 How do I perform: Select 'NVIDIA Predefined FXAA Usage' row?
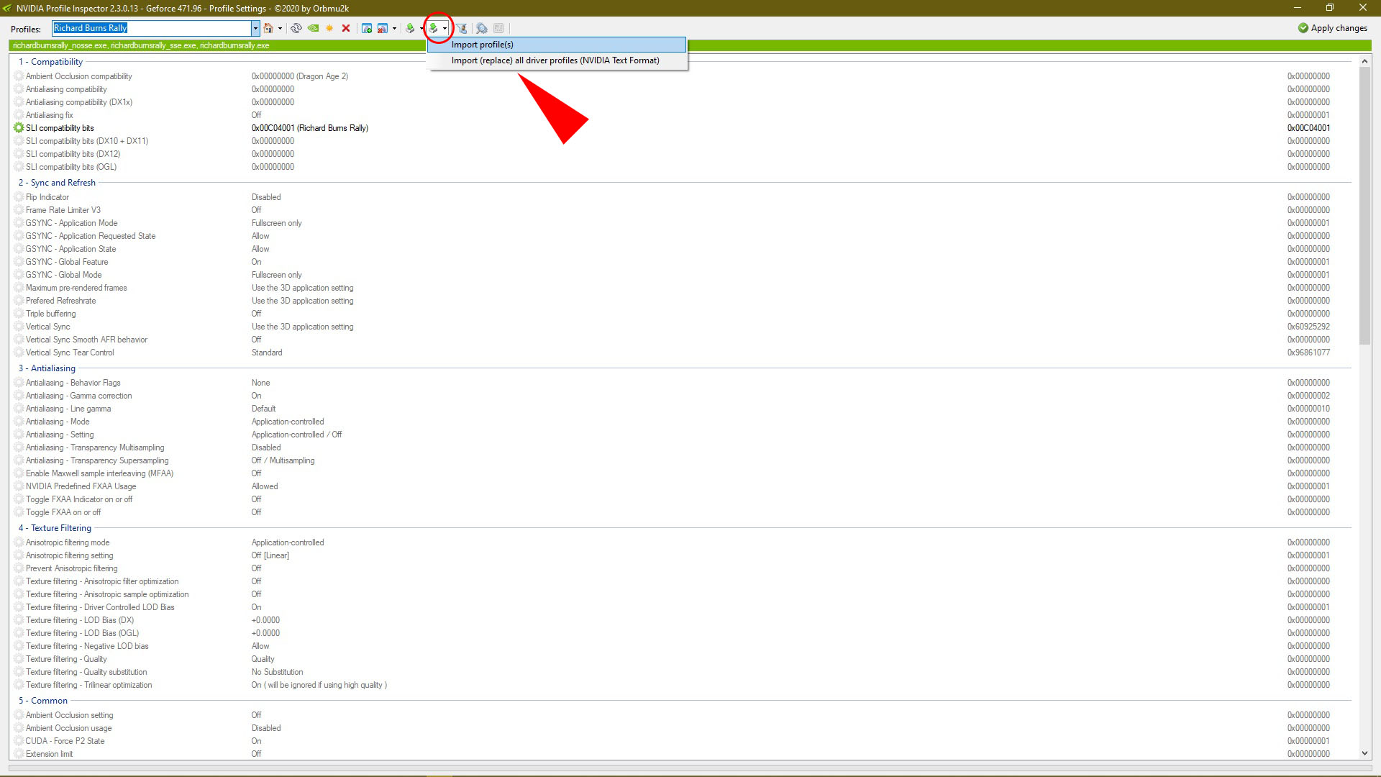click(683, 486)
